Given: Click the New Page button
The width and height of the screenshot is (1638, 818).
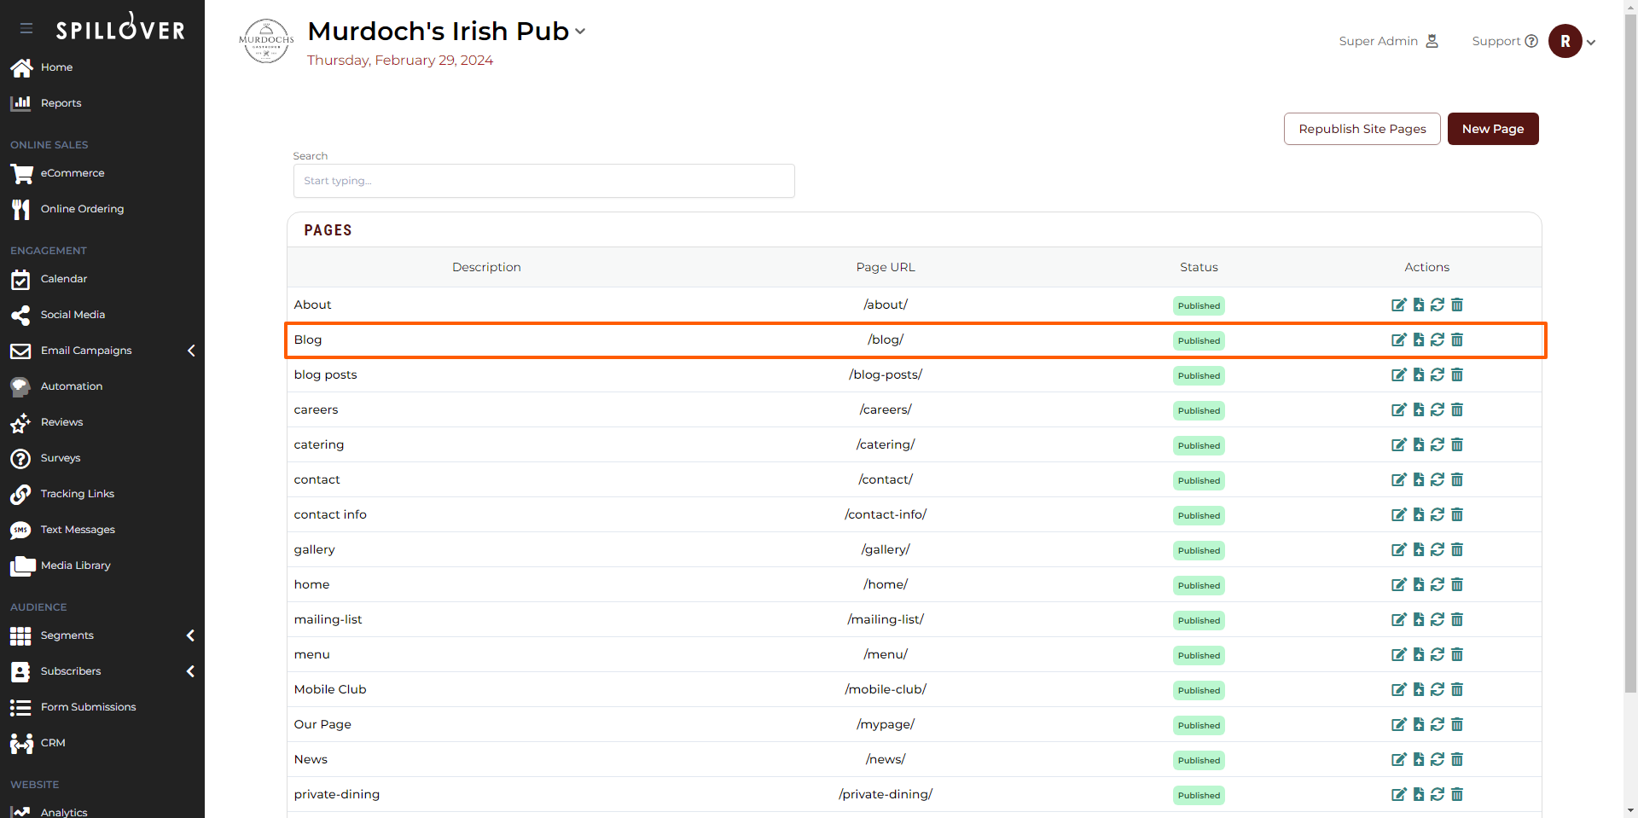Looking at the screenshot, I should click(1493, 129).
